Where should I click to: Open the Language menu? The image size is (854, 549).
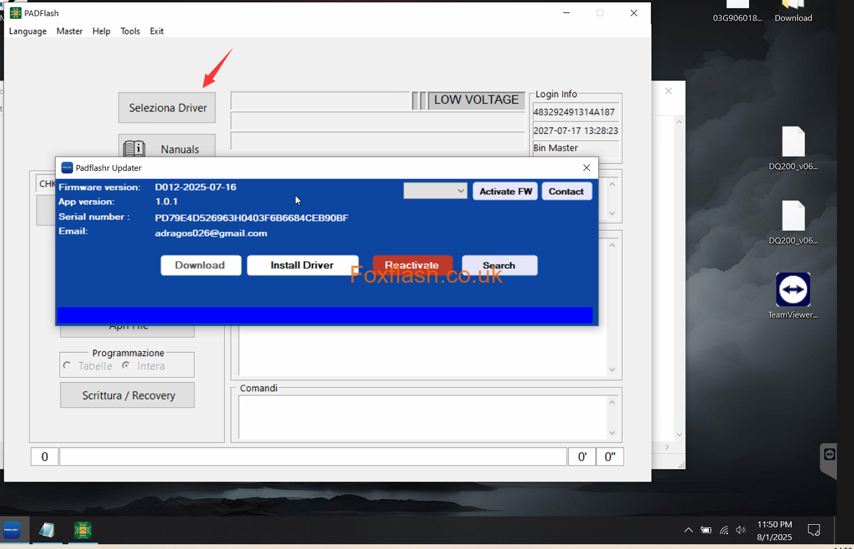tap(28, 31)
